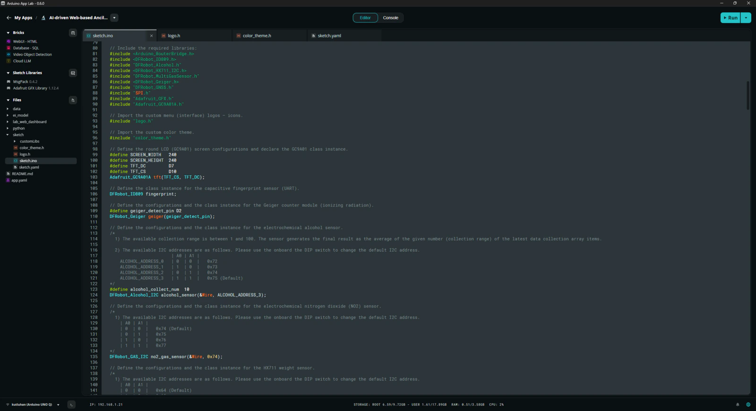Viewport: 756px width, 411px height.
Task: Click the IP: 192.168.1.21 status text
Action: pyautogui.click(x=106, y=405)
